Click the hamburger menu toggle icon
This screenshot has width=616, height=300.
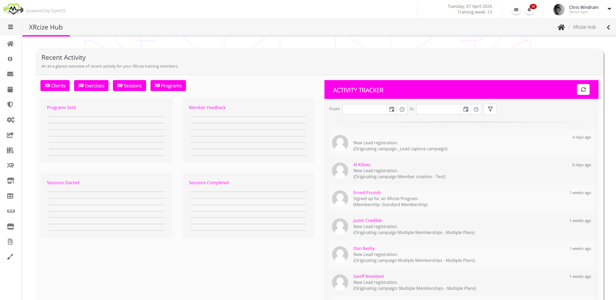[10, 27]
